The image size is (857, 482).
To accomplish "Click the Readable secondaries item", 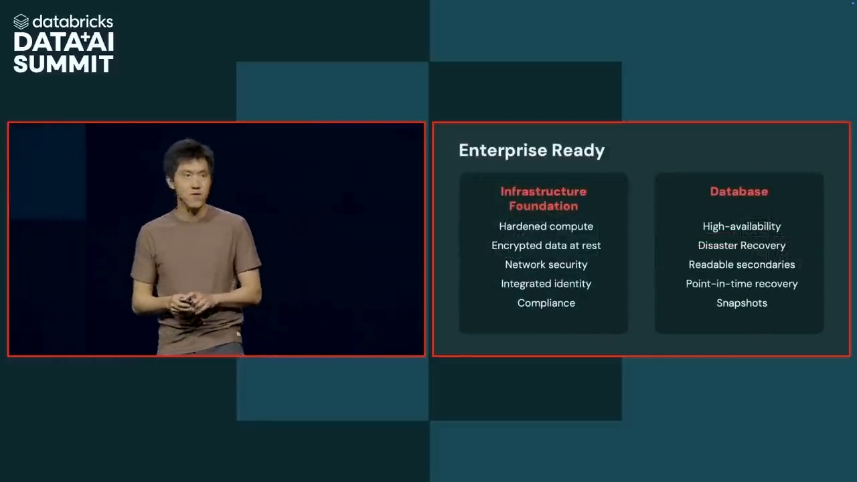I will (x=742, y=264).
